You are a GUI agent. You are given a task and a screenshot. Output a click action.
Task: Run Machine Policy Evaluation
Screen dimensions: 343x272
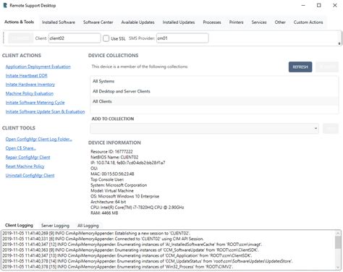point(30,93)
